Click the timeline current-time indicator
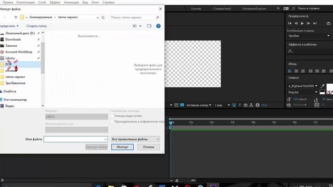Screen dimensions: 333x187 pyautogui.click(x=171, y=123)
